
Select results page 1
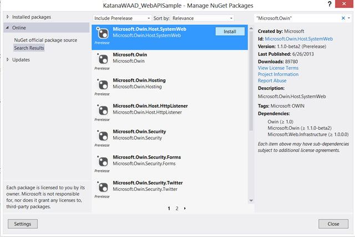point(169,209)
